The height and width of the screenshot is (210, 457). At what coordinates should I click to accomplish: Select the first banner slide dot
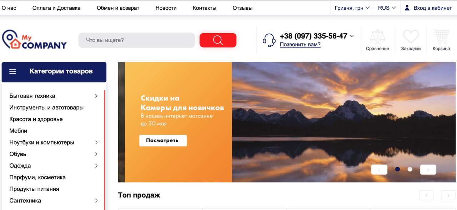point(397,169)
